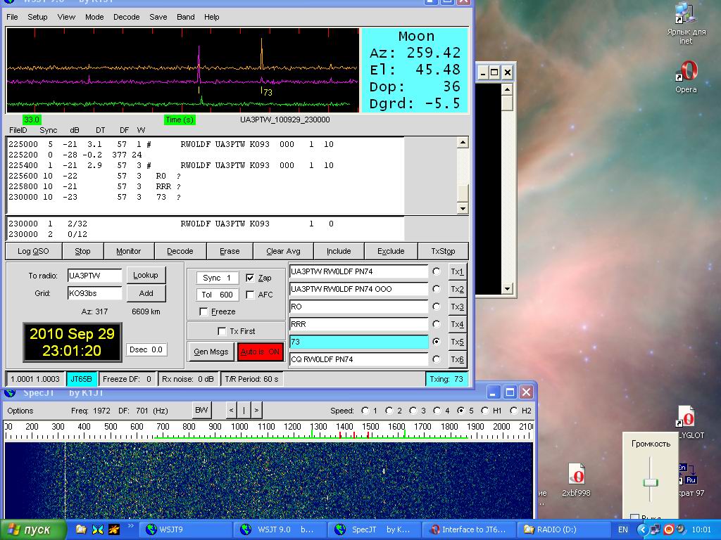Click the Tol 600 tolerance field
The height and width of the screenshot is (540, 721).
[x=218, y=295]
